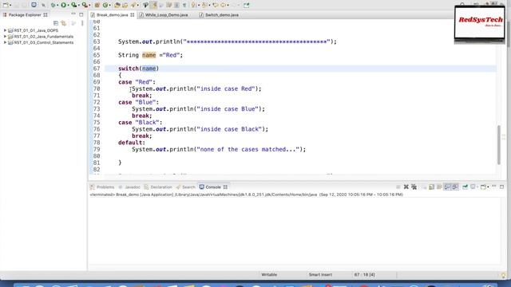Select the Console view tab
This screenshot has width=511, height=287.
tap(213, 187)
